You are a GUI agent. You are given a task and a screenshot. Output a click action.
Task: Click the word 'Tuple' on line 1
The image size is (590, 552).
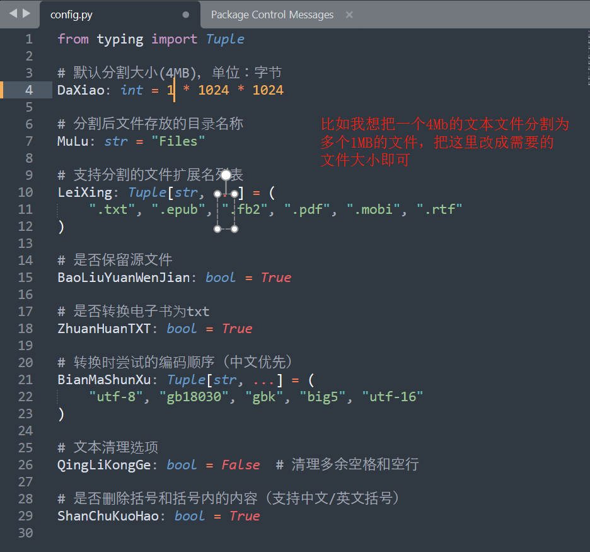225,39
